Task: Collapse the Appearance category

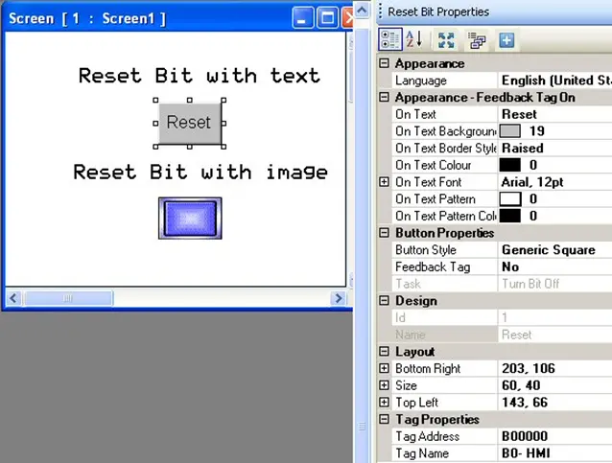Action: click(384, 63)
